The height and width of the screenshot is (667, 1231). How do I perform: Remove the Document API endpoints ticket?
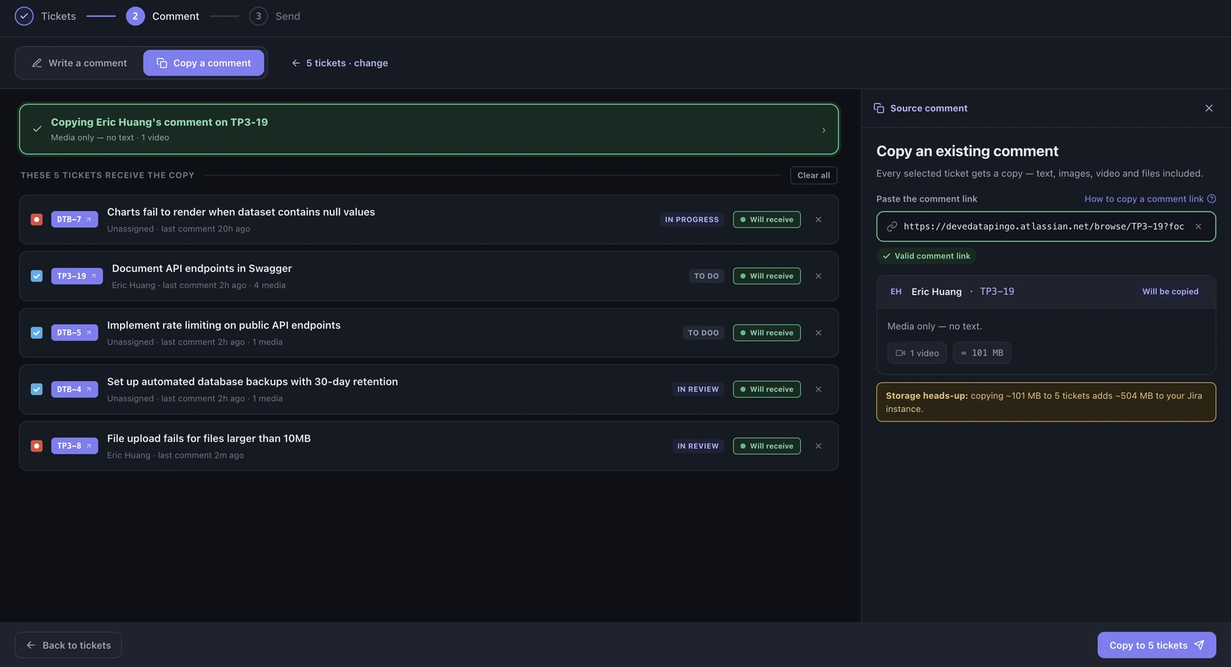point(818,276)
